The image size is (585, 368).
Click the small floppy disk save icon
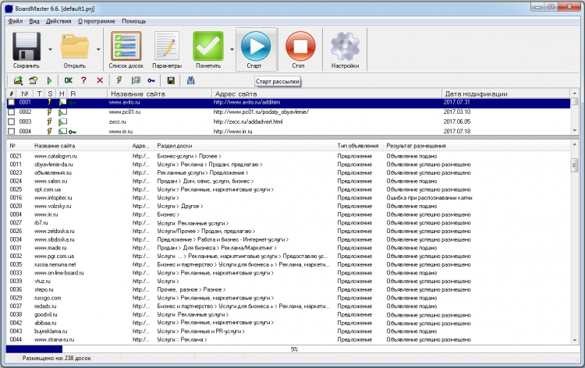click(171, 80)
